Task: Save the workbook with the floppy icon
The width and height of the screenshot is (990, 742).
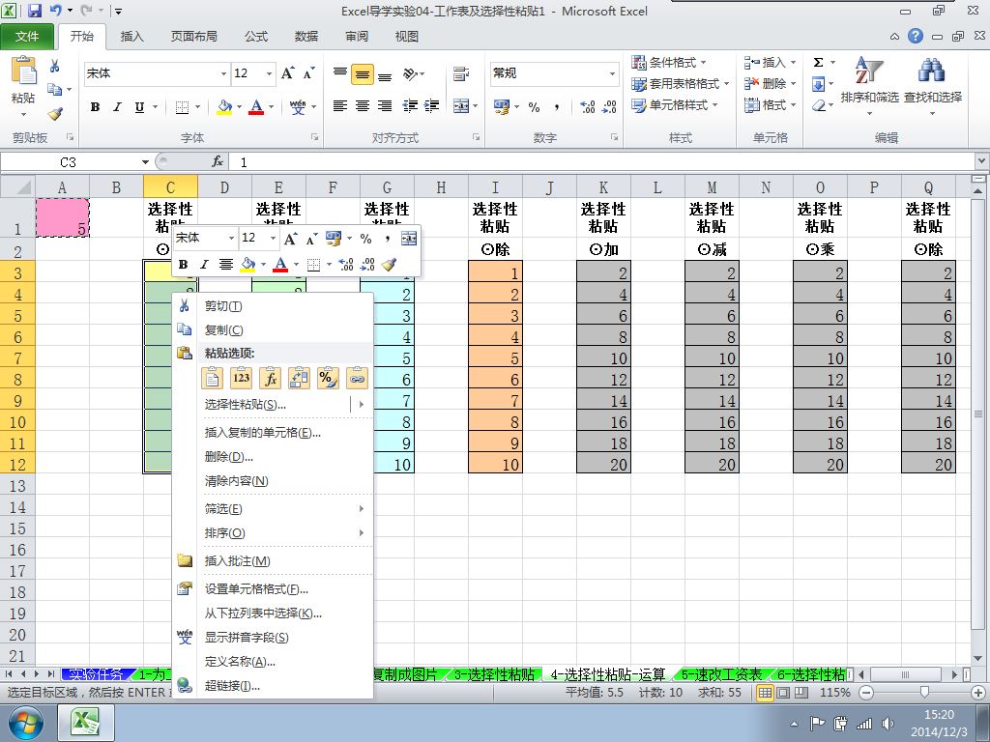Action: pyautogui.click(x=34, y=10)
